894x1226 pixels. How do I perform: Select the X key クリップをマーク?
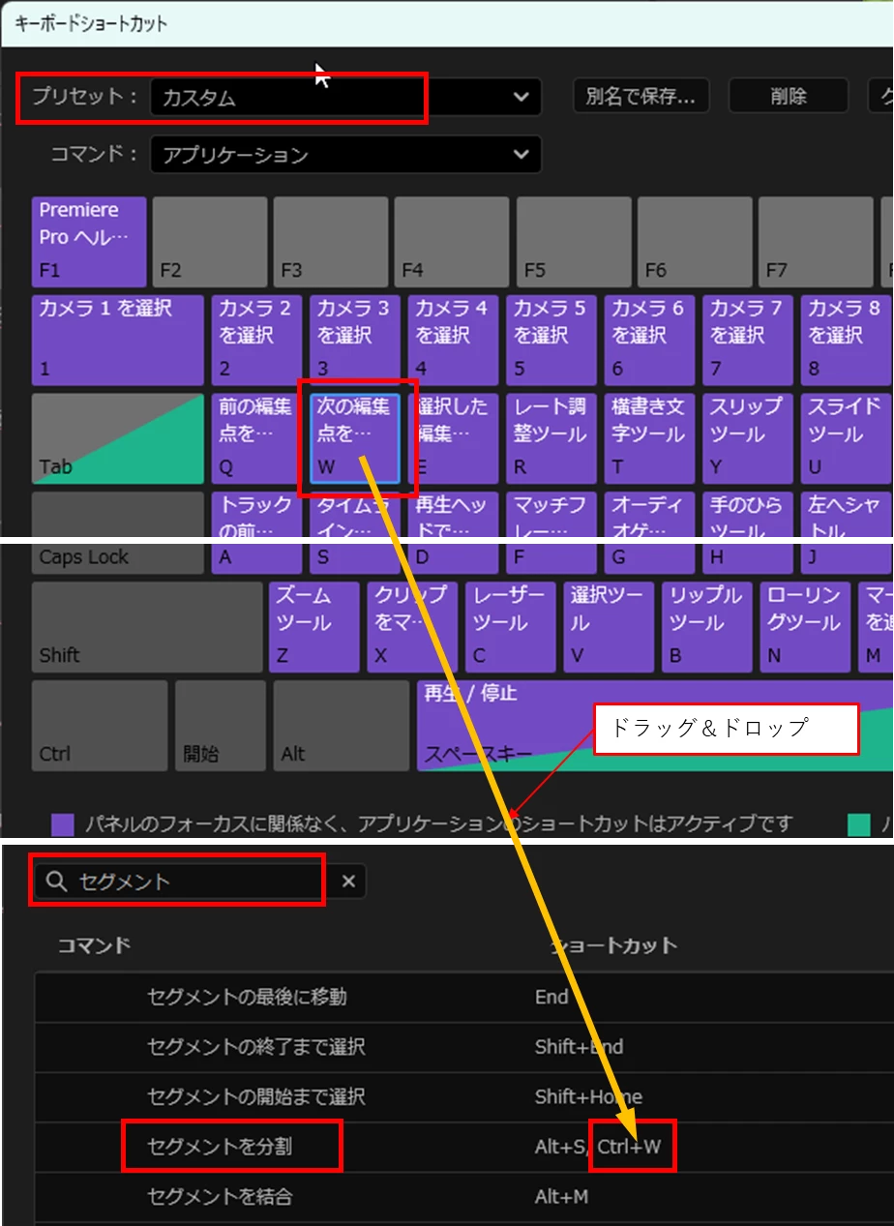[x=412, y=627]
